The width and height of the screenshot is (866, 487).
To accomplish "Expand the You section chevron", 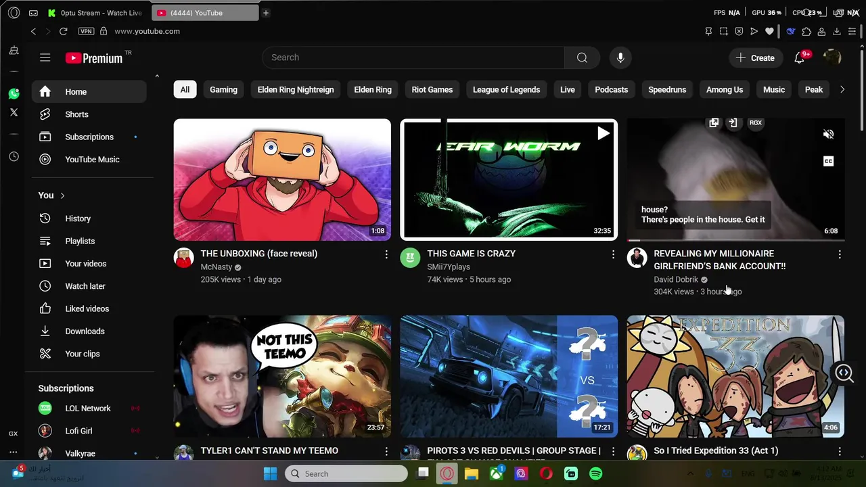I will [62, 195].
